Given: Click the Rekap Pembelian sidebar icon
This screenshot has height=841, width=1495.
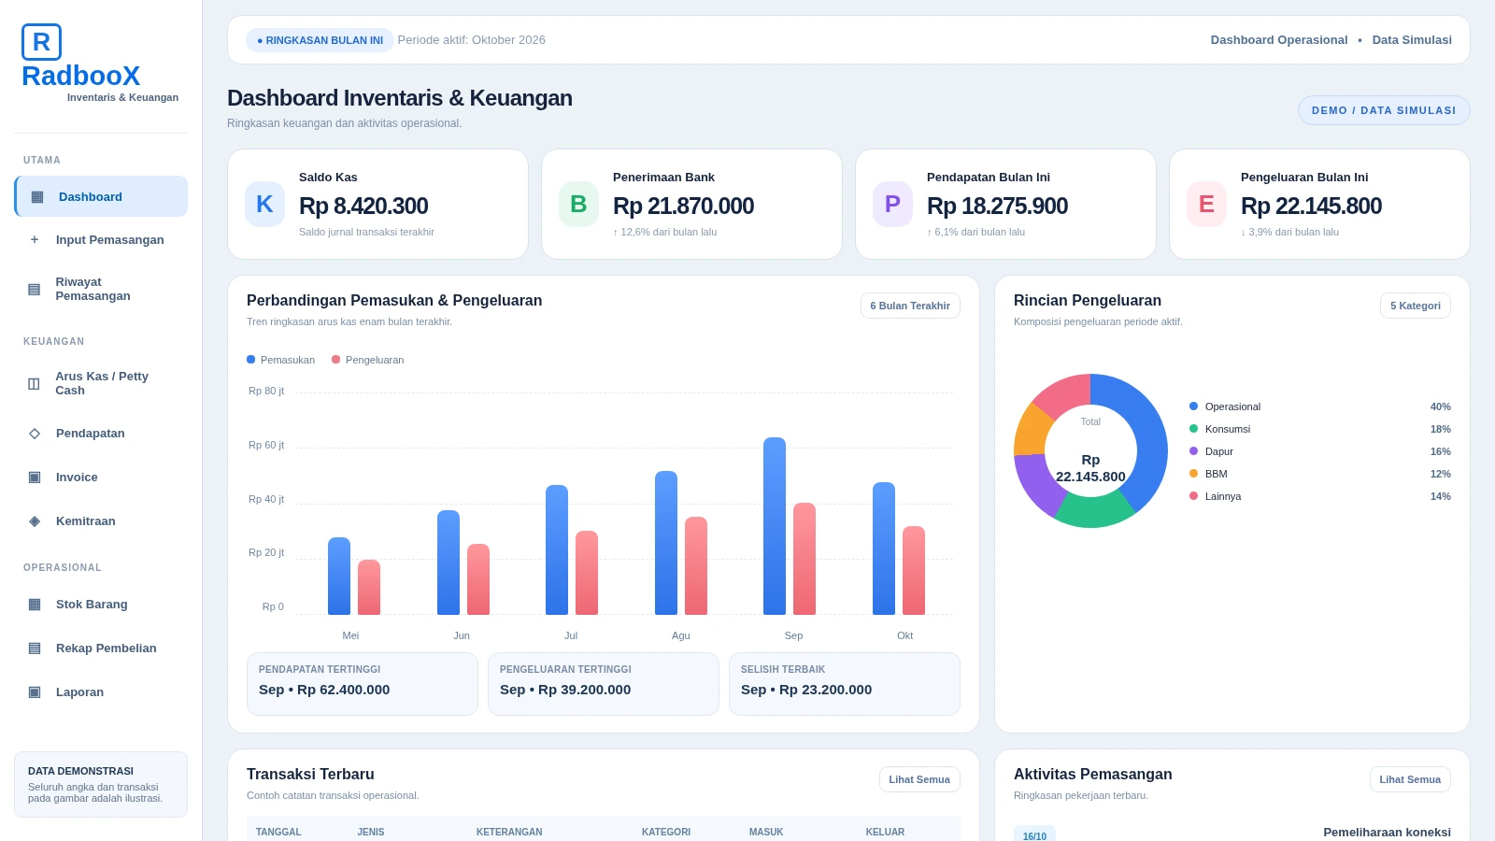Looking at the screenshot, I should pyautogui.click(x=35, y=648).
